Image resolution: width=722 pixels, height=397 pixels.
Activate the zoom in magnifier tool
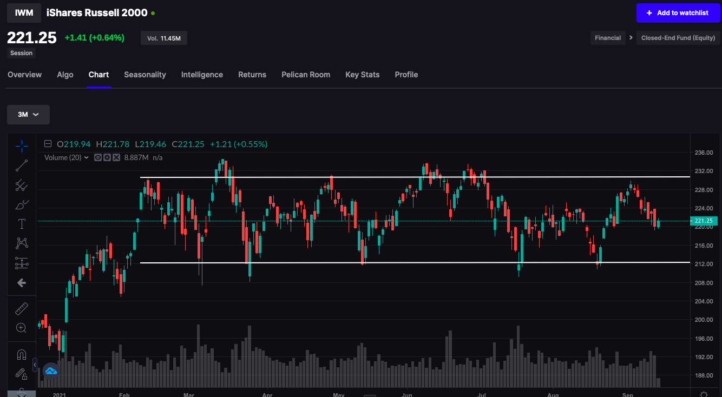coord(22,328)
